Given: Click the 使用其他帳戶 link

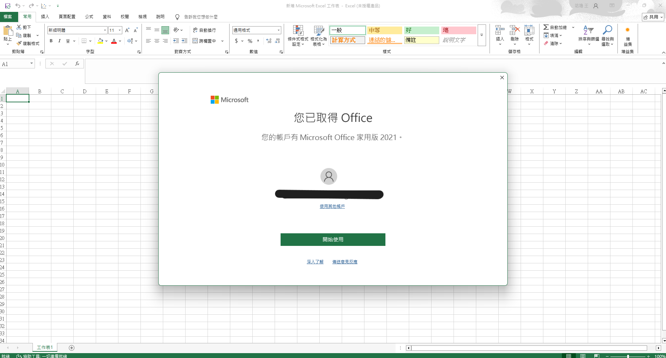Looking at the screenshot, I should pyautogui.click(x=332, y=206).
